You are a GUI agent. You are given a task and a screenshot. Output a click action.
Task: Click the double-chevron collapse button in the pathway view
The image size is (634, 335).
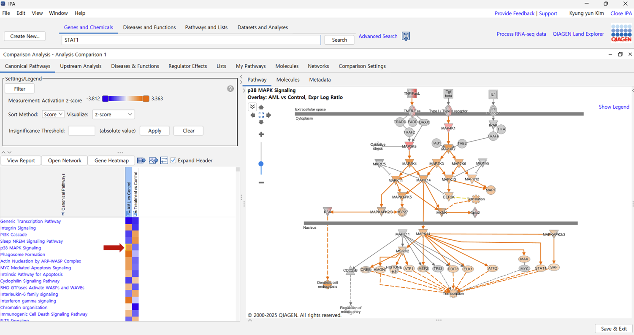pyautogui.click(x=252, y=107)
